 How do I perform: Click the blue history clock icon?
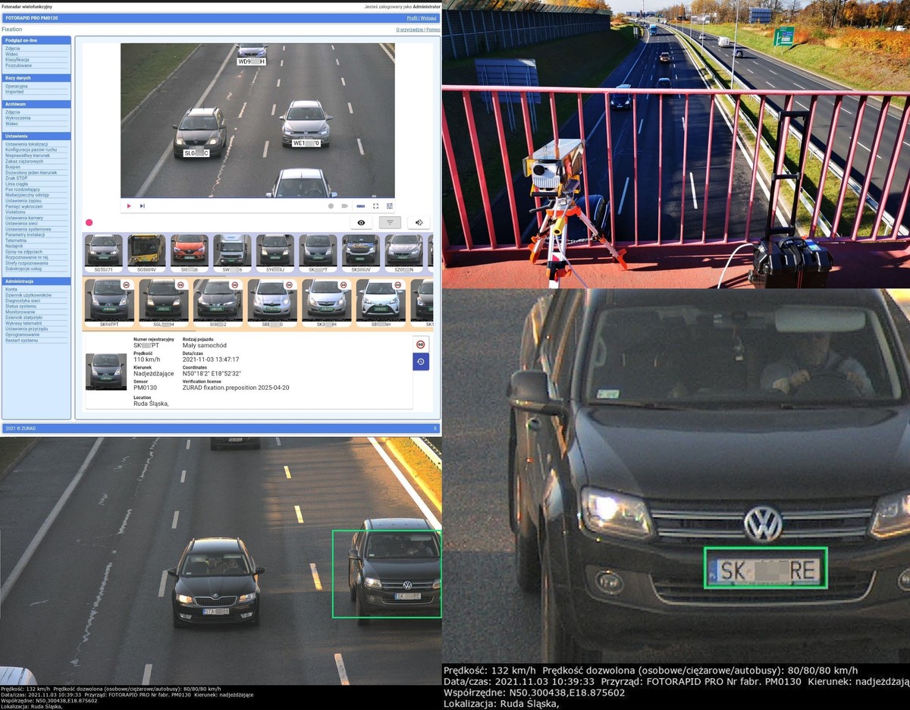pos(421,362)
